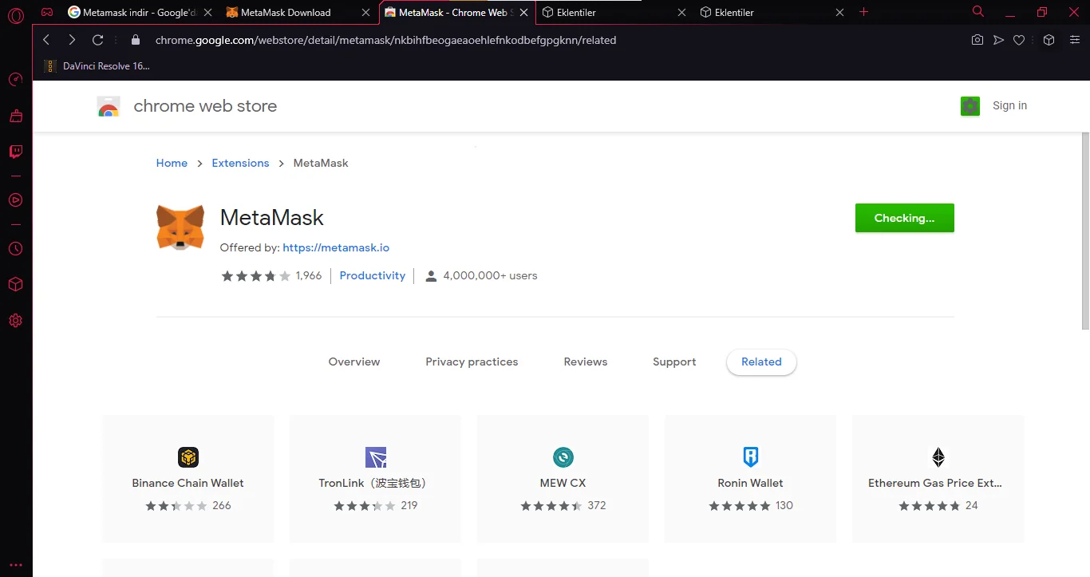Open DaVinci Resolve 16 bookmark

click(97, 66)
